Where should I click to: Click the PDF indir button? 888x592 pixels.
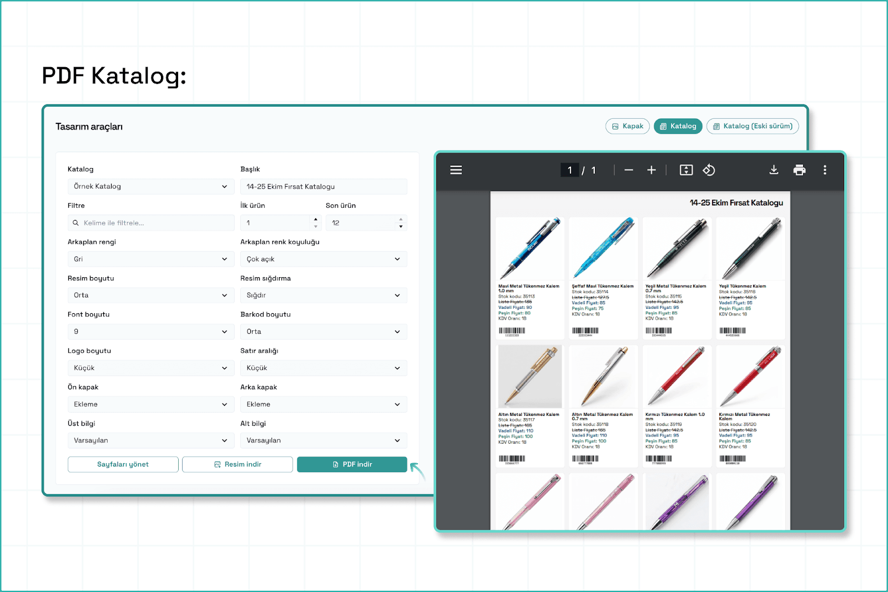352,464
